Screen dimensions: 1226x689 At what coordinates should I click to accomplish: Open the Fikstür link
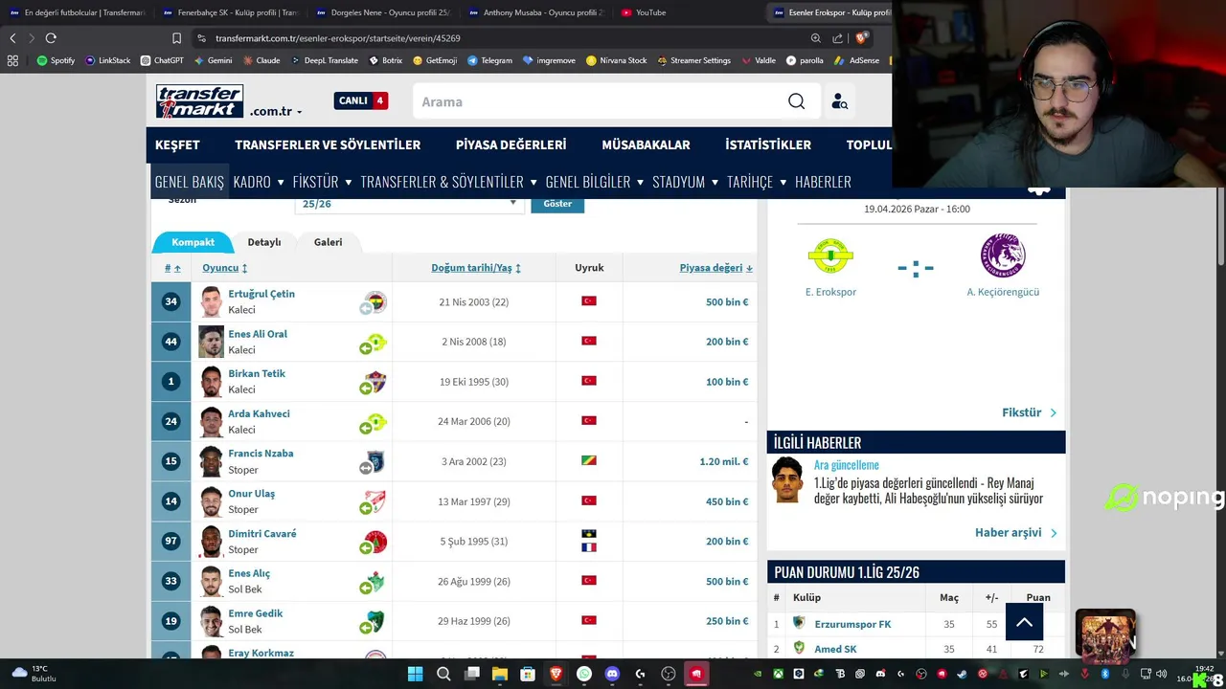(1030, 412)
